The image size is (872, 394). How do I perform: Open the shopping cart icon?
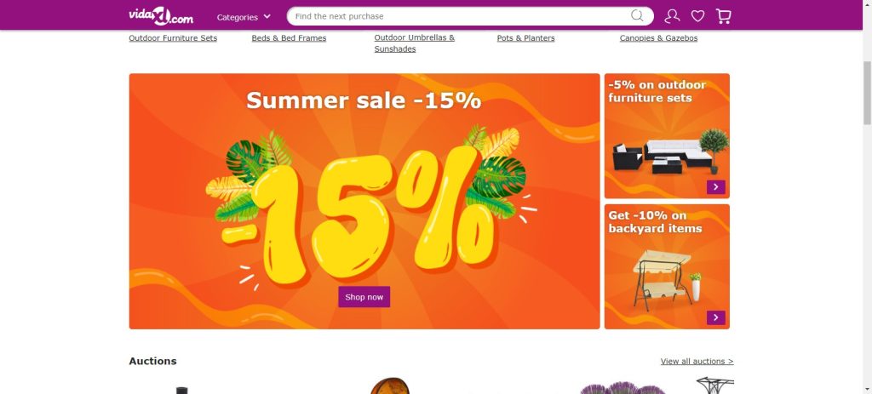pyautogui.click(x=723, y=16)
